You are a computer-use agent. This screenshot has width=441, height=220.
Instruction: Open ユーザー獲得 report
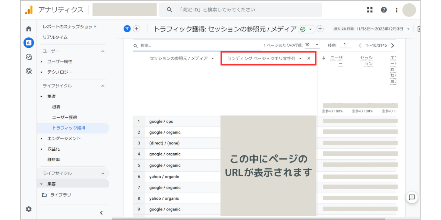65,117
